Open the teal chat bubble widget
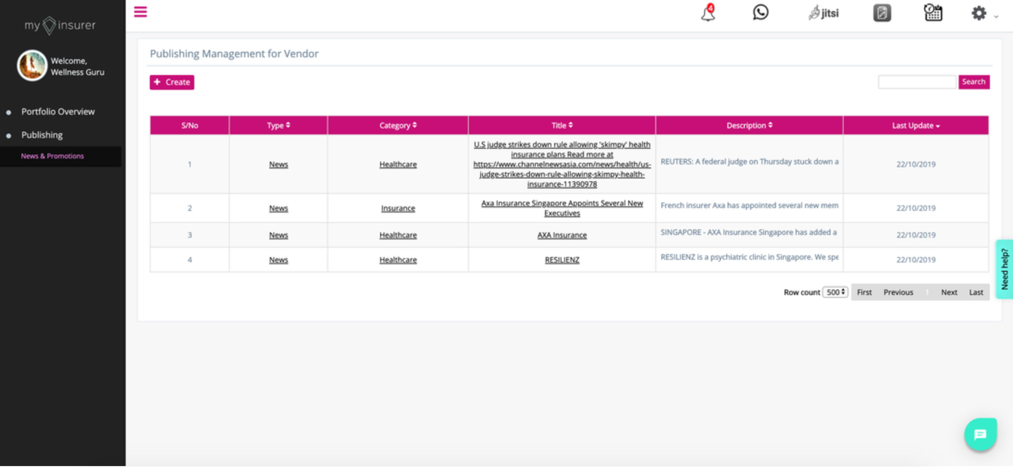1013x467 pixels. [980, 434]
